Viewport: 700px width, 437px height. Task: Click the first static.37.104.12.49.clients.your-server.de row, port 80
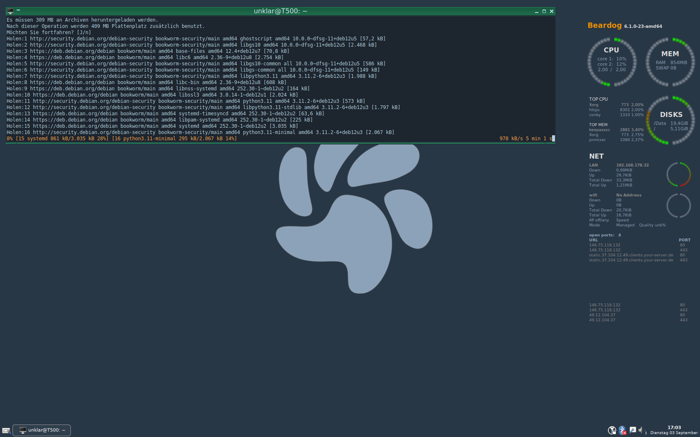coord(638,255)
